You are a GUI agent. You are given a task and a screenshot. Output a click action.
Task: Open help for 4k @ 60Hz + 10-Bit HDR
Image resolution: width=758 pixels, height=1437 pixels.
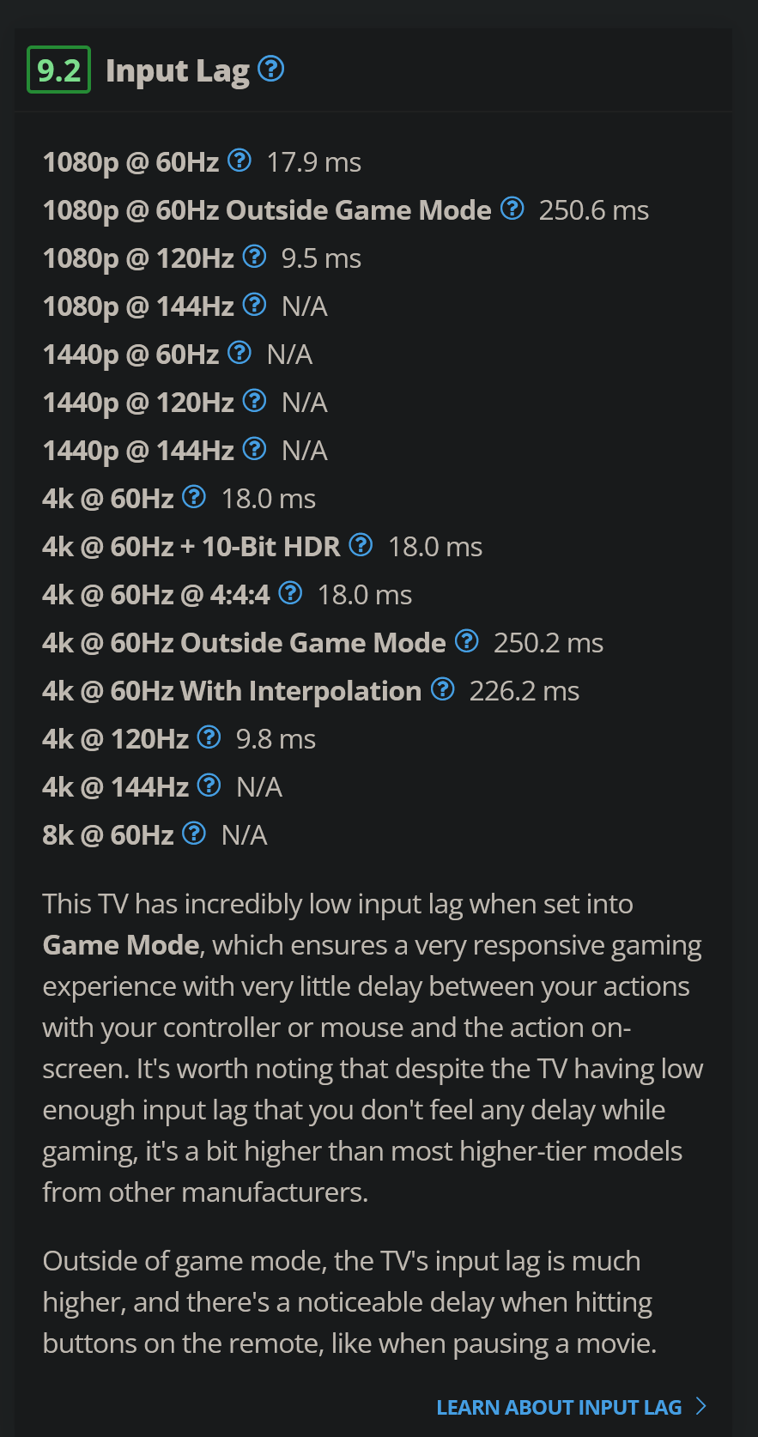point(361,544)
